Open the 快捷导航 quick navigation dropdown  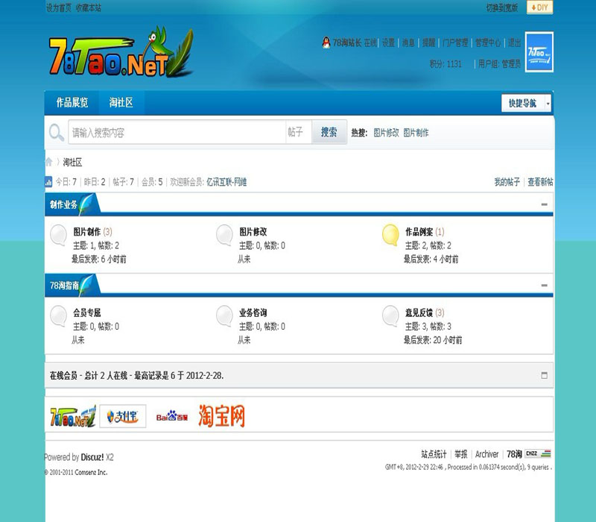click(x=526, y=103)
